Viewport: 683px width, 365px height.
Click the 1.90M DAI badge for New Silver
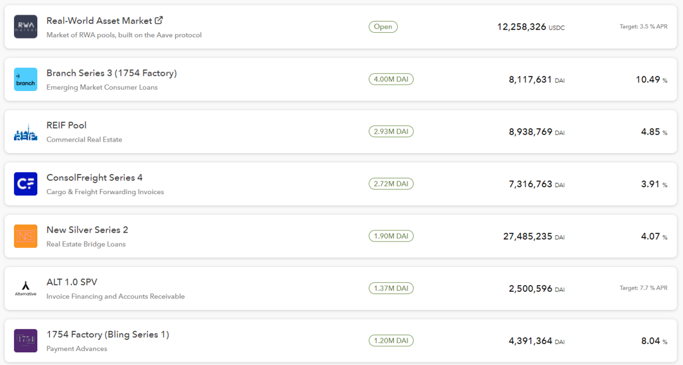tap(391, 236)
